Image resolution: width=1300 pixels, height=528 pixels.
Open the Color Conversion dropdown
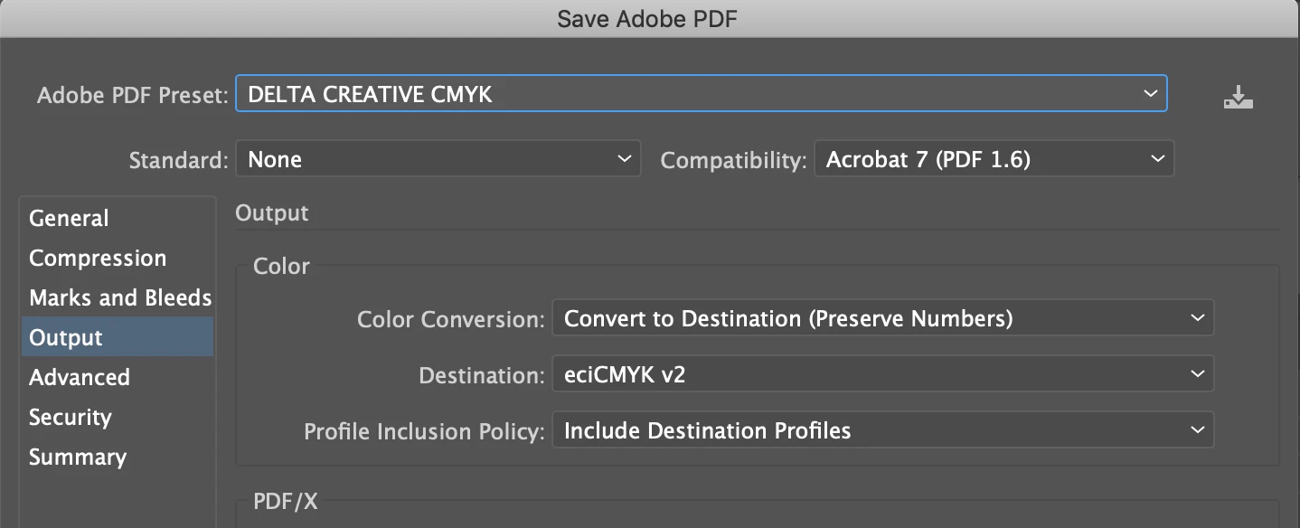click(881, 319)
